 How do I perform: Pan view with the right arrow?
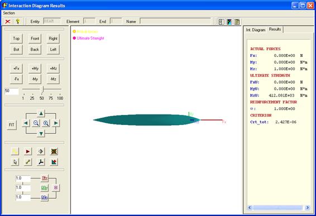click(x=56, y=123)
